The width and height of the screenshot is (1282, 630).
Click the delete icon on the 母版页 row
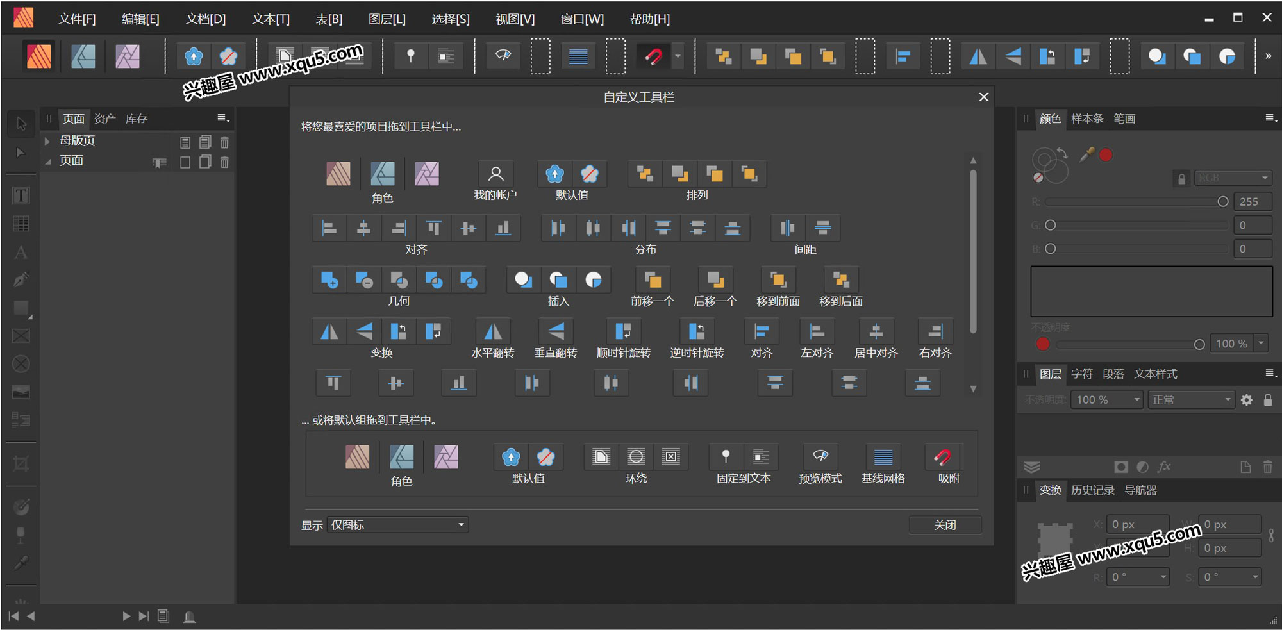tap(224, 142)
